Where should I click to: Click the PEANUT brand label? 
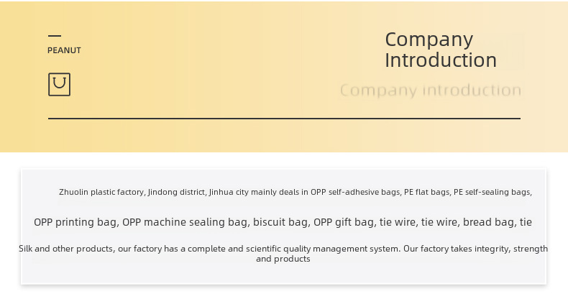pos(64,50)
